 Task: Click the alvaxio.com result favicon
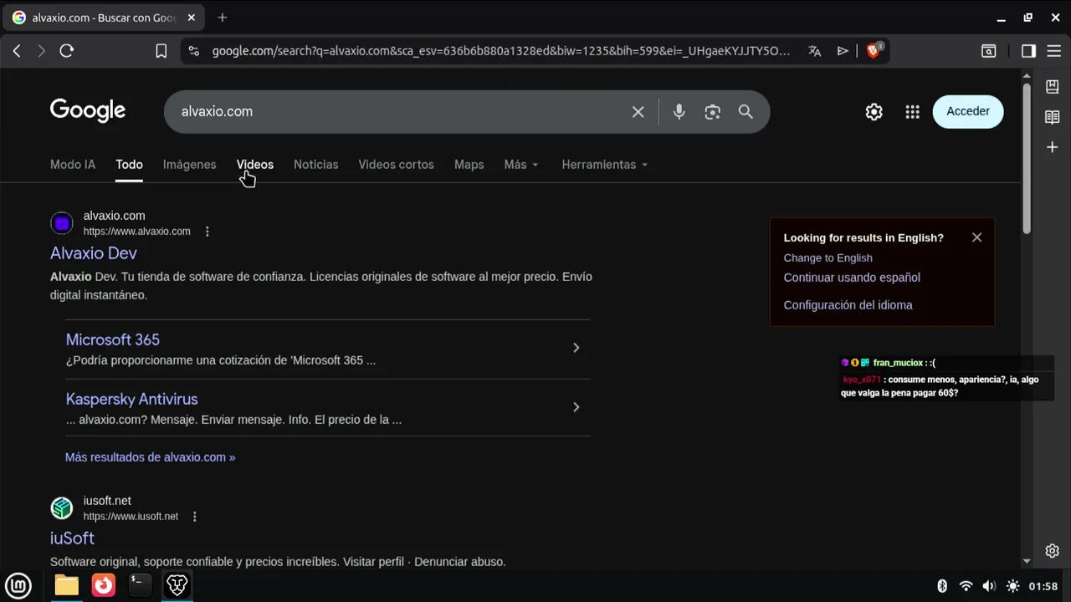pyautogui.click(x=62, y=223)
